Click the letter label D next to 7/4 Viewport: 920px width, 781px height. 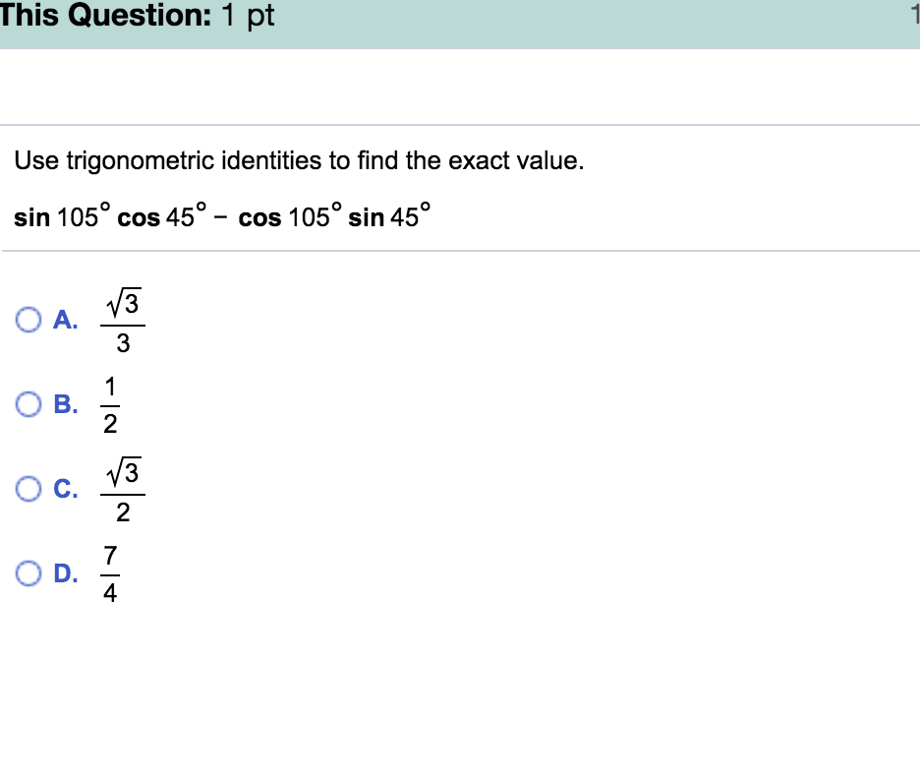coord(65,572)
